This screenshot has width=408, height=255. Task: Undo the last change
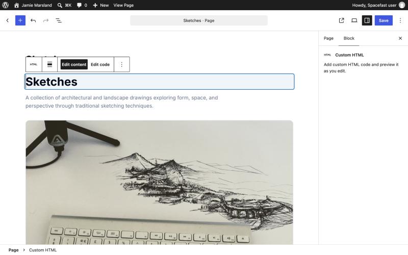point(33,20)
